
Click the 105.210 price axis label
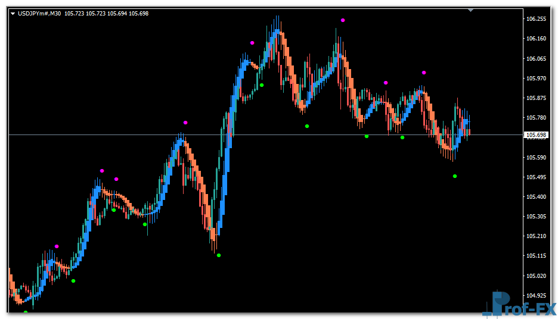tap(537, 236)
